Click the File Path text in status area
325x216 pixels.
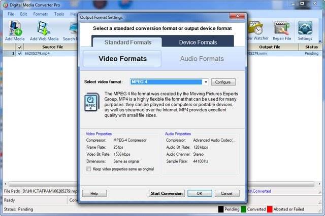41,191
